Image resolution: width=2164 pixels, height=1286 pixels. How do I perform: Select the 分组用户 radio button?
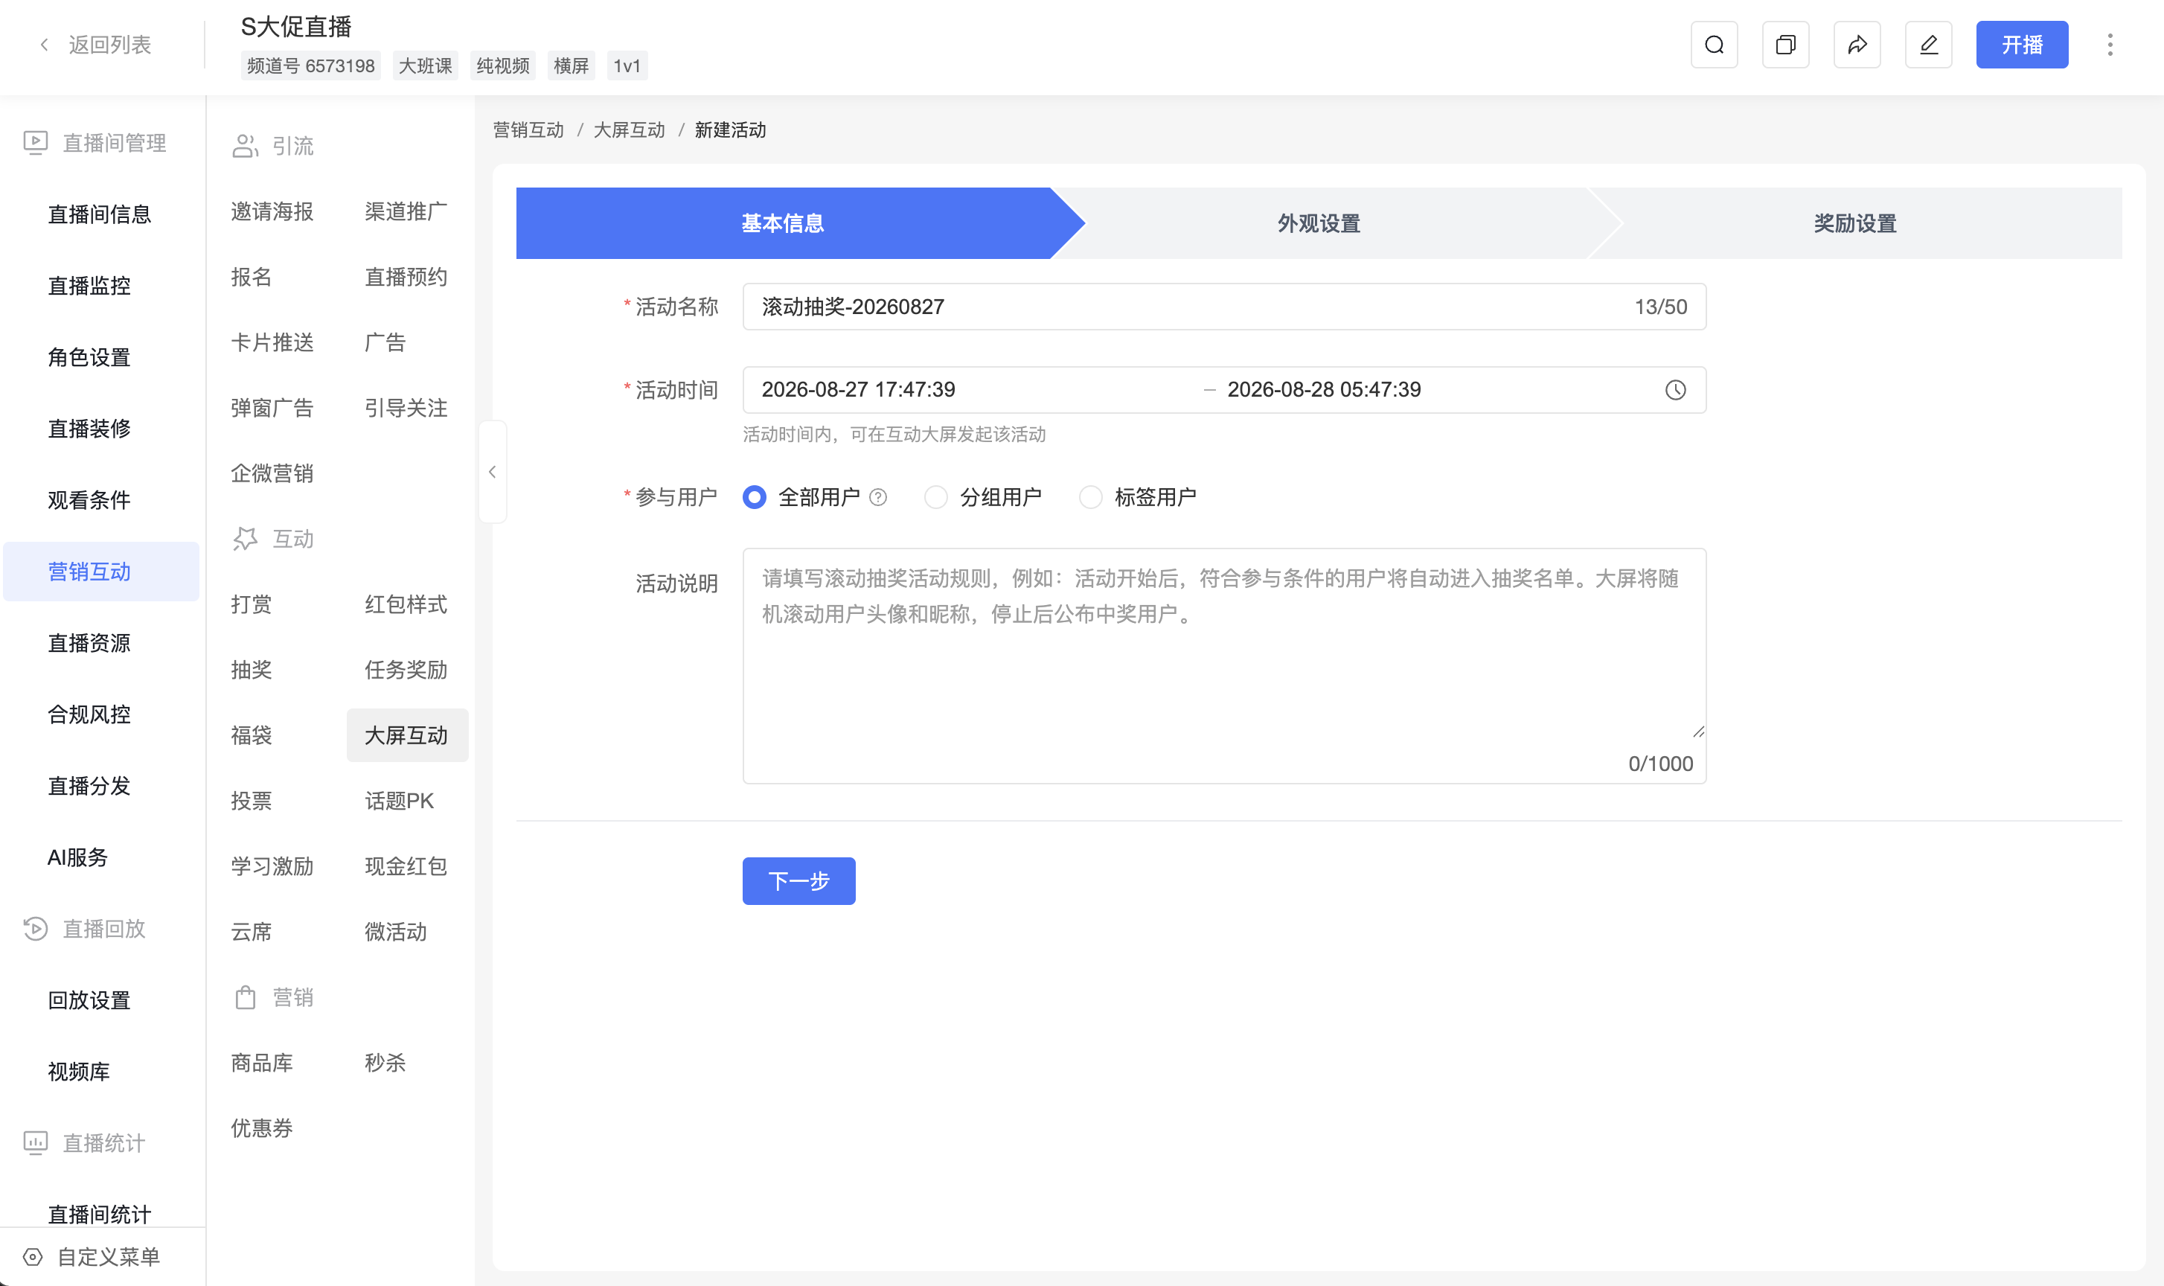point(935,496)
